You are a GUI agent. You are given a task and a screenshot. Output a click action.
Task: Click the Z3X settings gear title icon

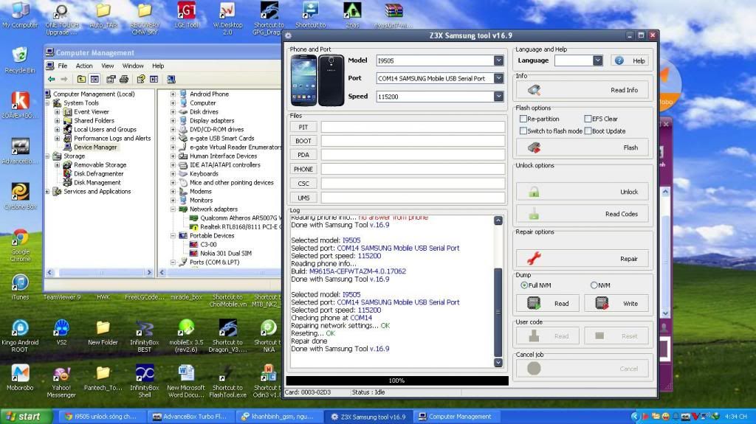pyautogui.click(x=289, y=35)
